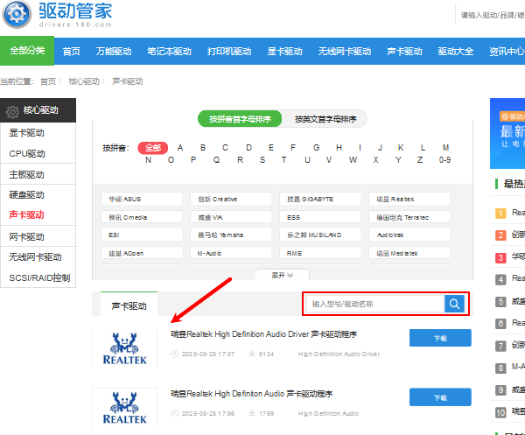Image resolution: width=525 pixels, height=435 pixels.
Task: Click the 驱动管家 gear logo
Action: 17,14
